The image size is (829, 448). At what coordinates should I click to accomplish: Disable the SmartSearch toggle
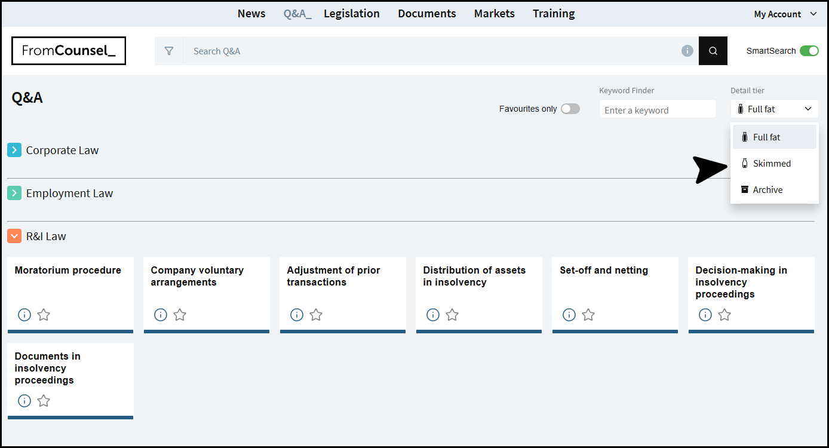click(809, 51)
